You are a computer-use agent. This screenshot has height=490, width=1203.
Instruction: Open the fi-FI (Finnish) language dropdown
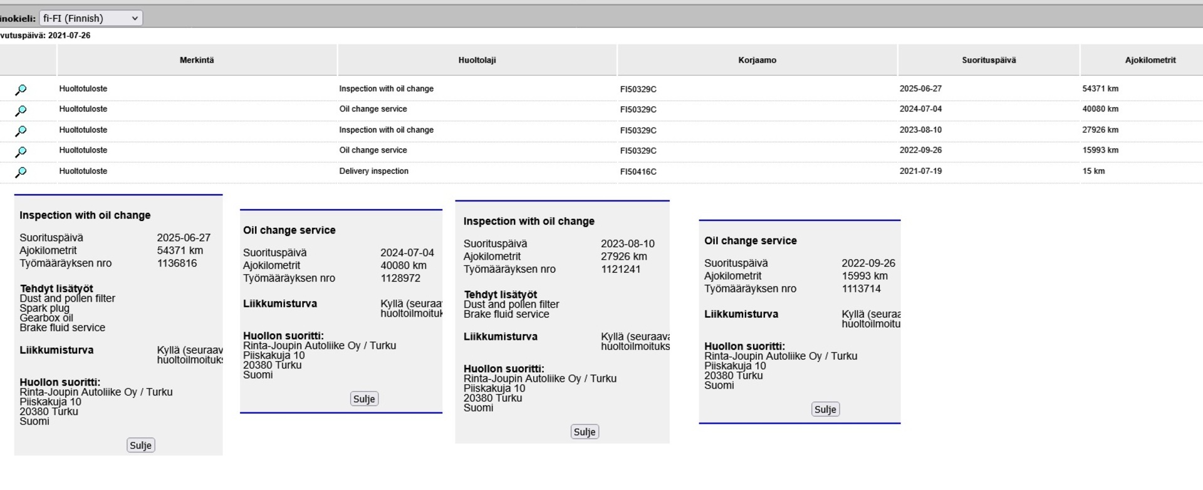tap(91, 18)
